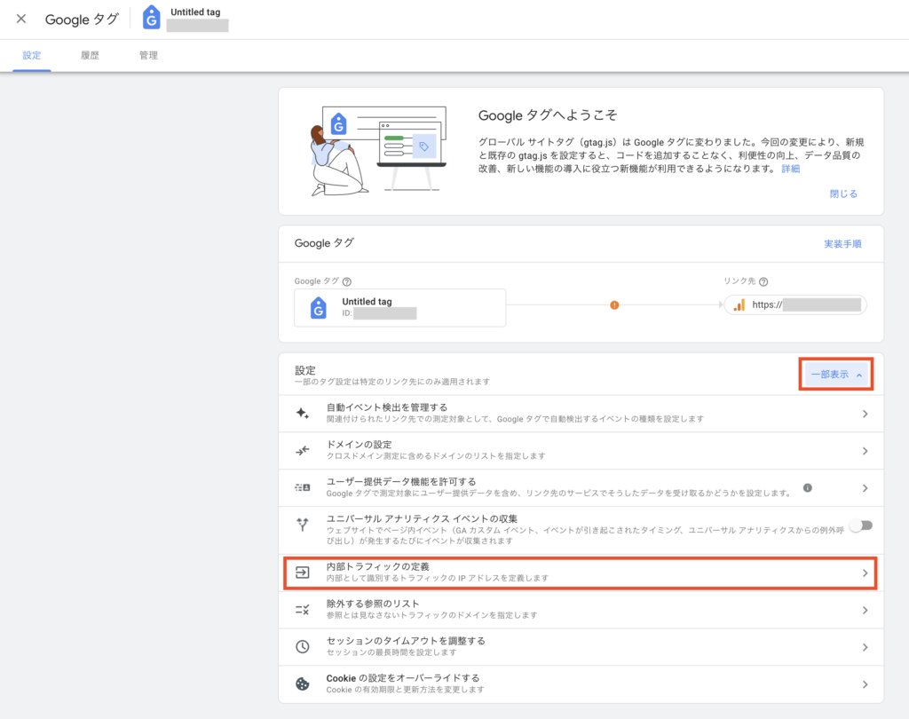The image size is (909, 719).
Task: Click the user data icon for ユーザー提供データ機能
Action: [x=303, y=487]
